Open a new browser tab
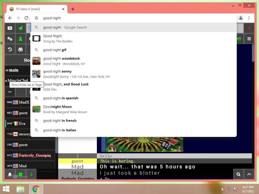 pos(73,9)
